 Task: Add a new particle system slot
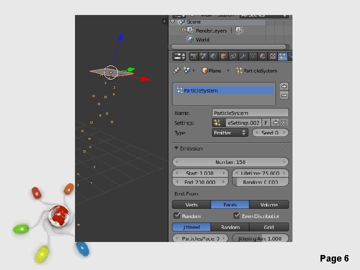[284, 86]
